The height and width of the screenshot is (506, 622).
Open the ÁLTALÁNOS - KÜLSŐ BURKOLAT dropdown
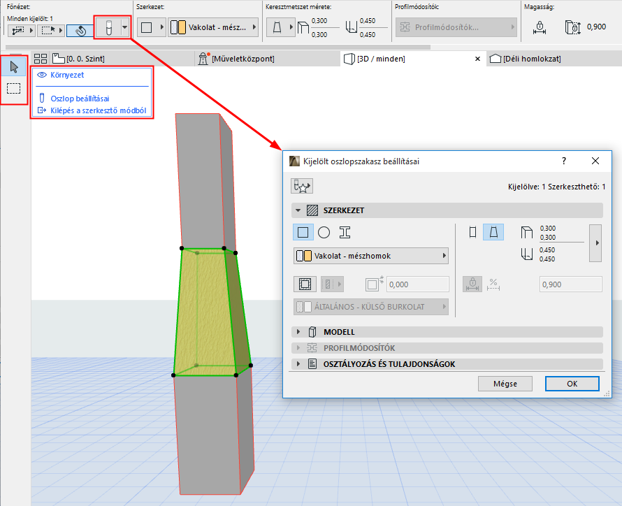(371, 307)
